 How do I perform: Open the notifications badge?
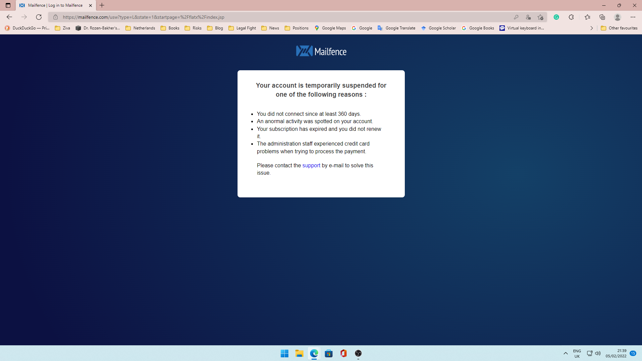tap(633, 353)
